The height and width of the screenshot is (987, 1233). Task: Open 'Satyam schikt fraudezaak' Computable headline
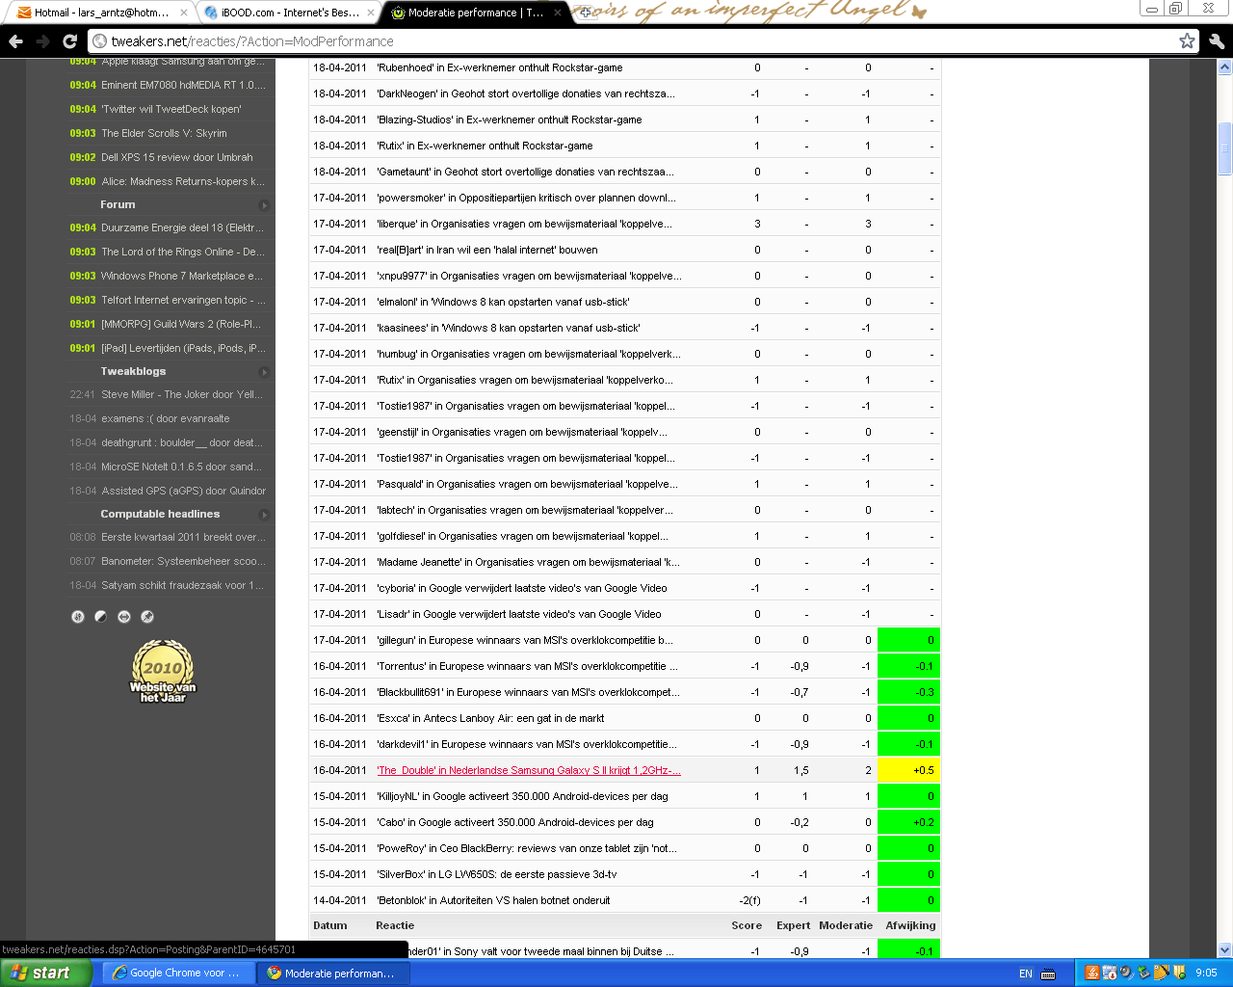[183, 586]
